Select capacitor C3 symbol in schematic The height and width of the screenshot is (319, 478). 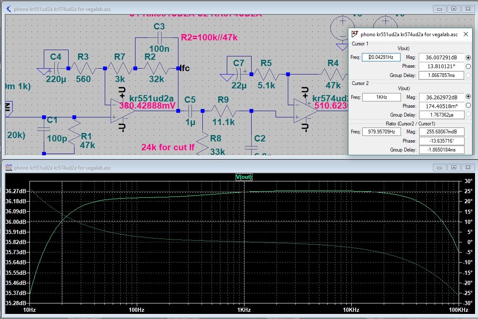(159, 38)
